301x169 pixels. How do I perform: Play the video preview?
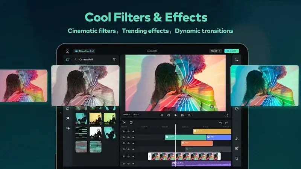point(175,115)
